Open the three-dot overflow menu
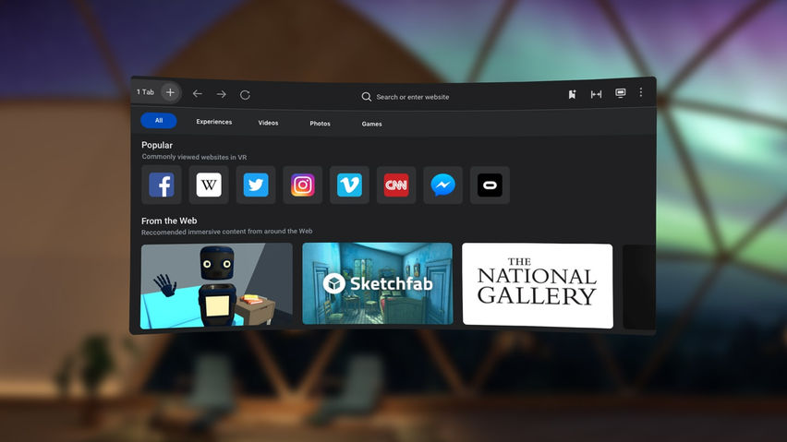This screenshot has height=442, width=787. (641, 92)
